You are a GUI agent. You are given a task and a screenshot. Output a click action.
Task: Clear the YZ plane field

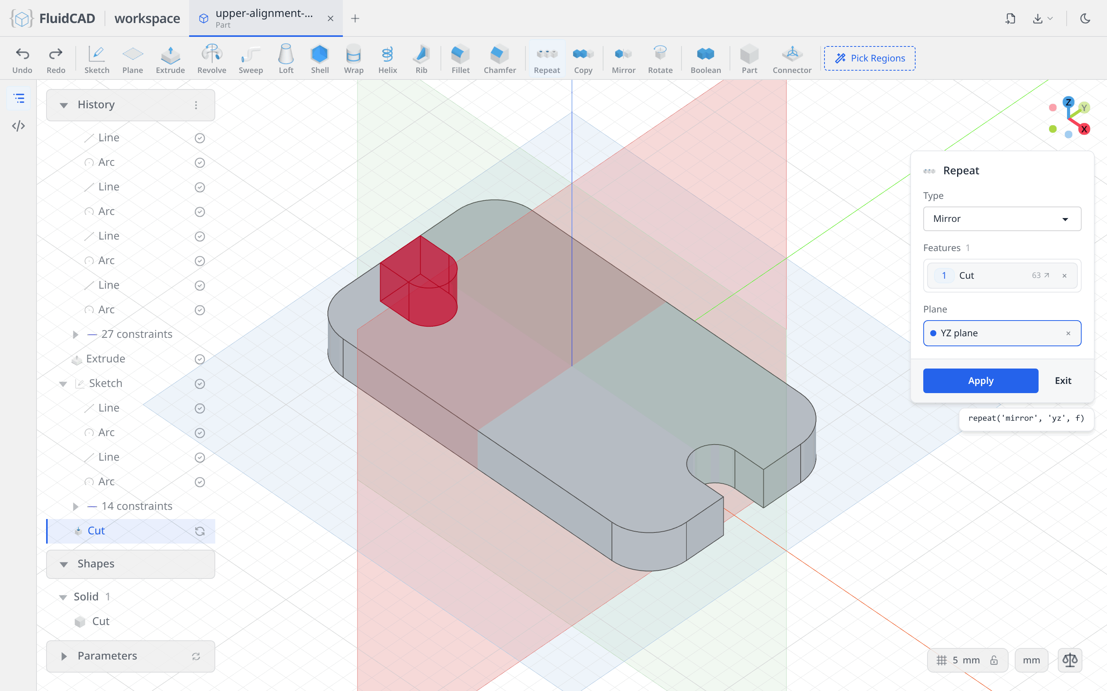point(1068,333)
